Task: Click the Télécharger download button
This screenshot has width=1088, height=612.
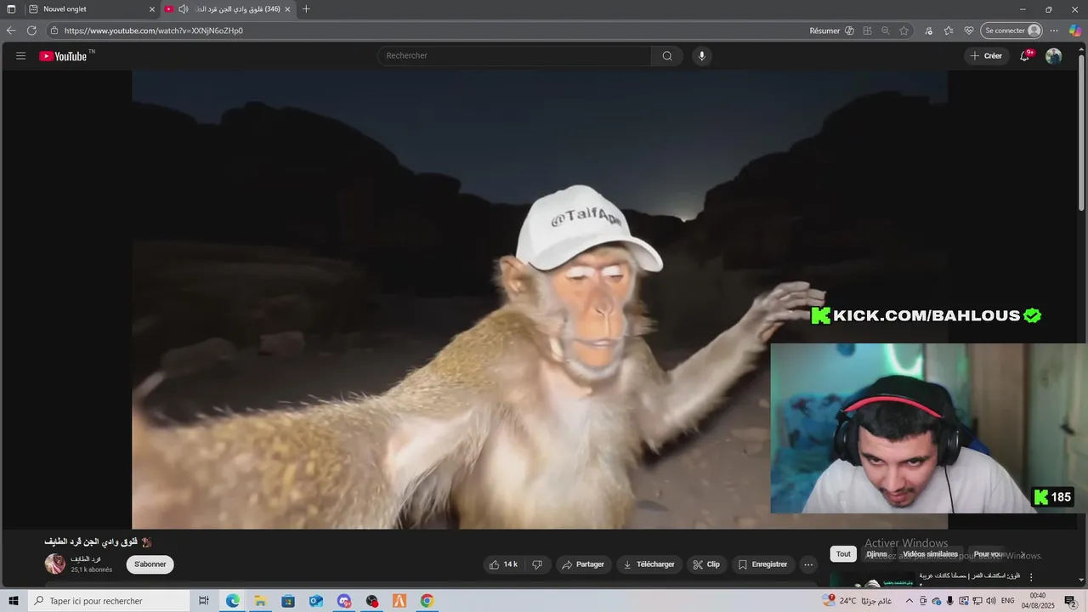Action: 649,564
